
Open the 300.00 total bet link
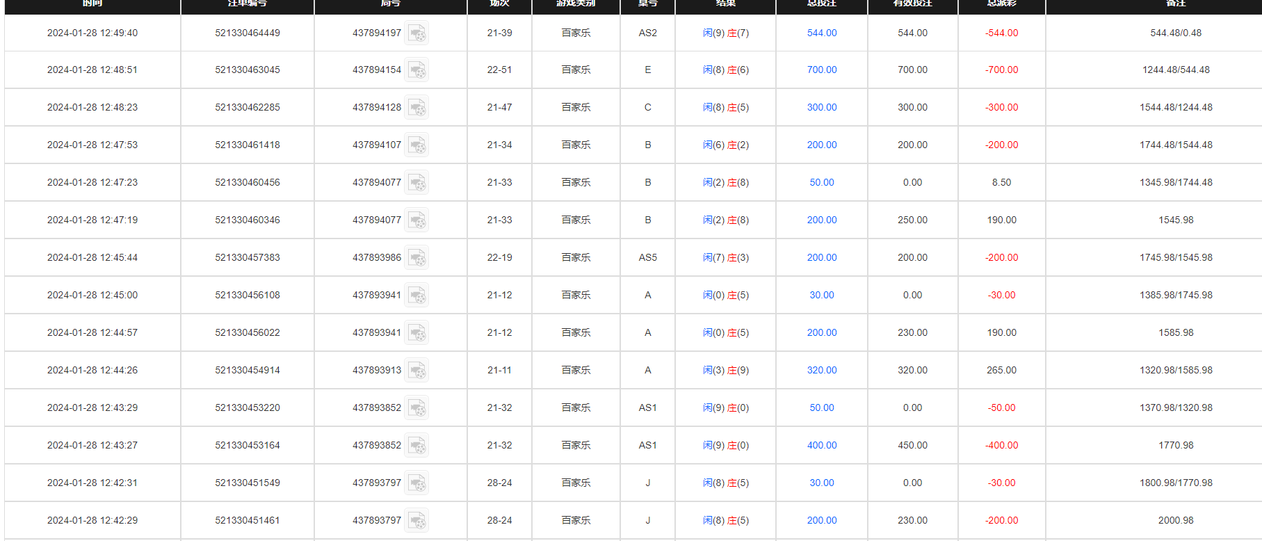822,107
